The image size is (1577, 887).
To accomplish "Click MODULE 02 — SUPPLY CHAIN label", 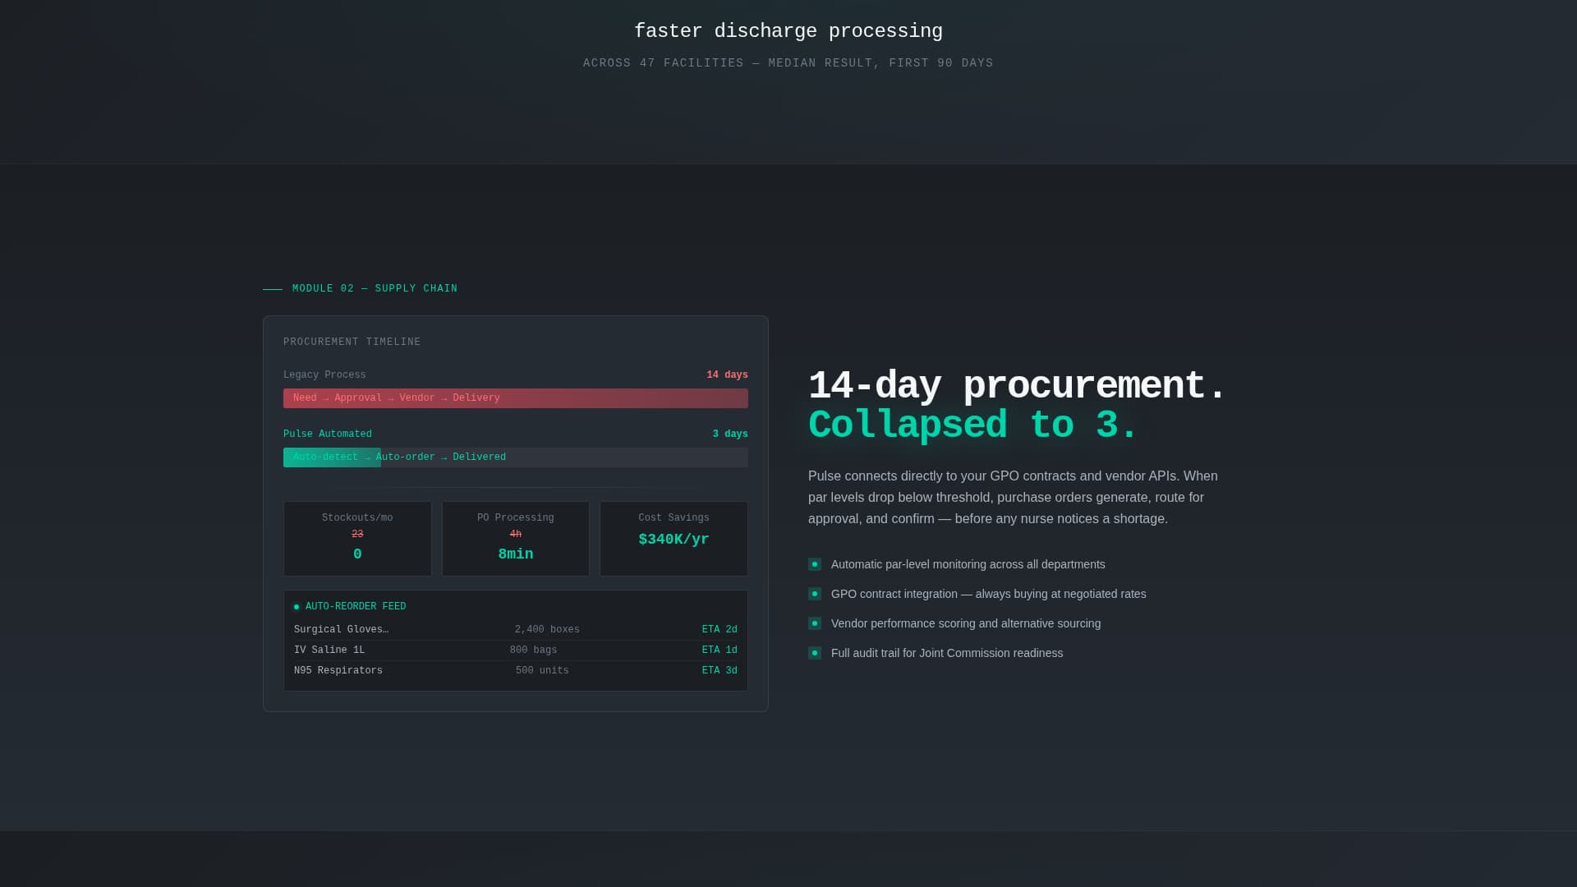I will 375,289.
